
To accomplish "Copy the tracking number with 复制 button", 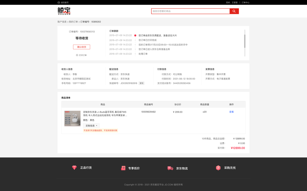I will click(x=141, y=83).
